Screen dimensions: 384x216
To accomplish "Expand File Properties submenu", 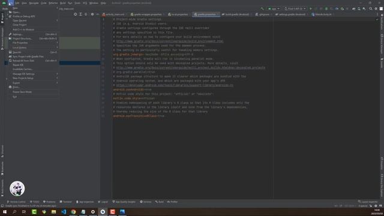I will [x=34, y=43].
